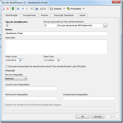Screen dimensions: 123x123
Task: Click the red X delete icon
Action: (8, 9)
